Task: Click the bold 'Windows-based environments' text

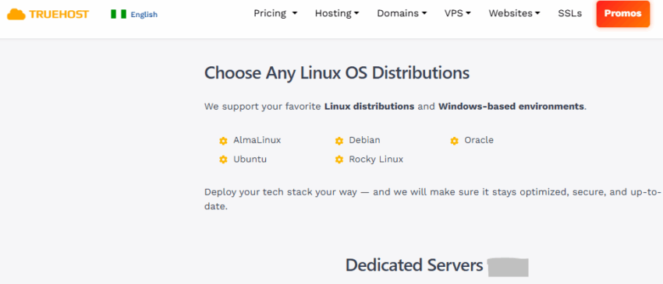Action: 511,107
